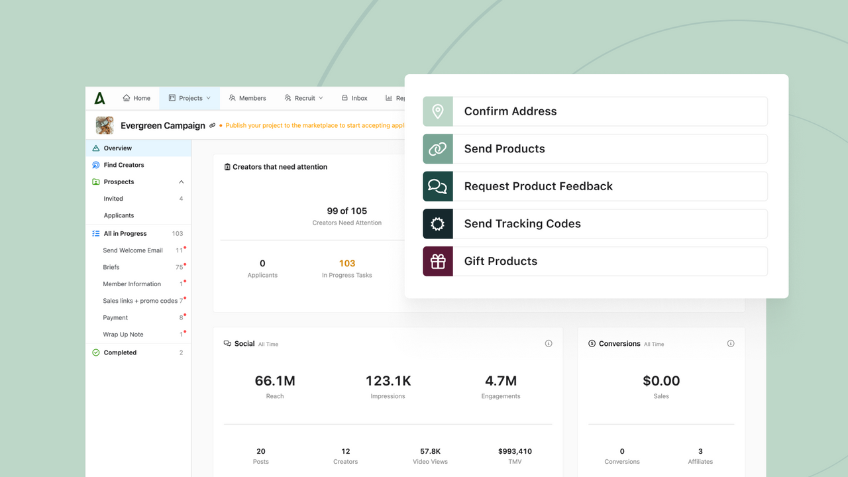
Task: Select the Send Products link icon
Action: pos(437,148)
